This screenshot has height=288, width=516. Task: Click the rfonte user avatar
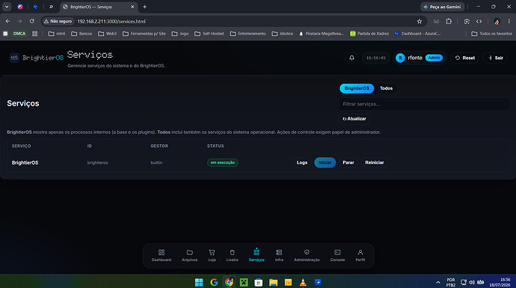[x=400, y=58]
